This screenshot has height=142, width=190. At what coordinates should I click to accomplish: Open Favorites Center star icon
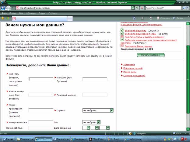3,18
